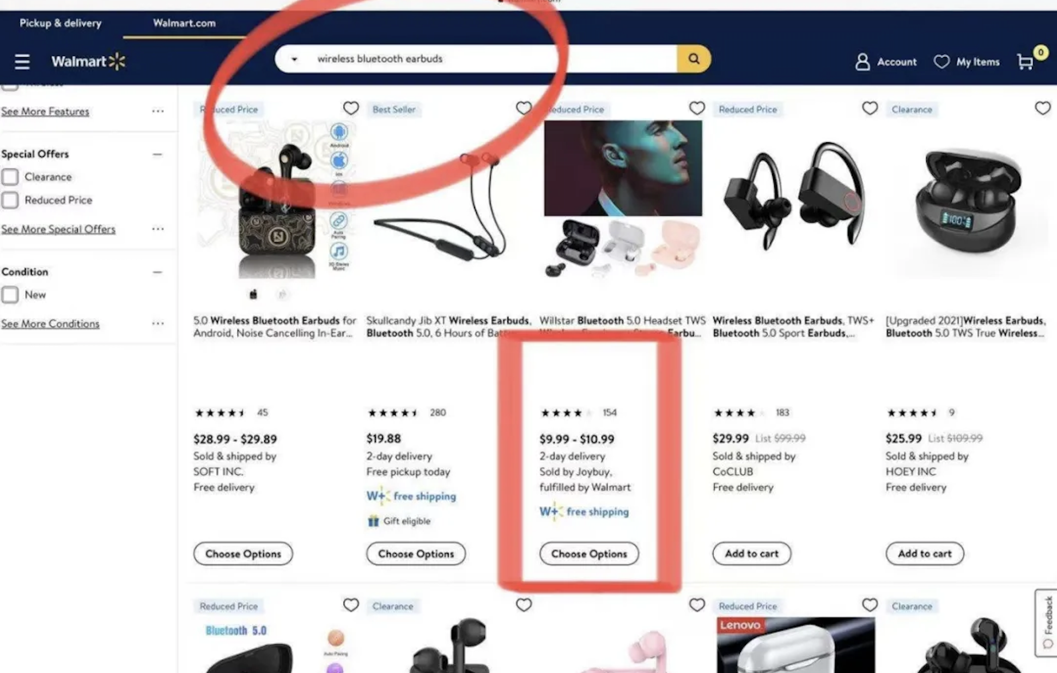The width and height of the screenshot is (1057, 673).
Task: Switch to Pickup & delivery tab
Action: 60,23
